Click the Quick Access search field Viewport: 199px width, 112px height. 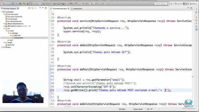161,4
